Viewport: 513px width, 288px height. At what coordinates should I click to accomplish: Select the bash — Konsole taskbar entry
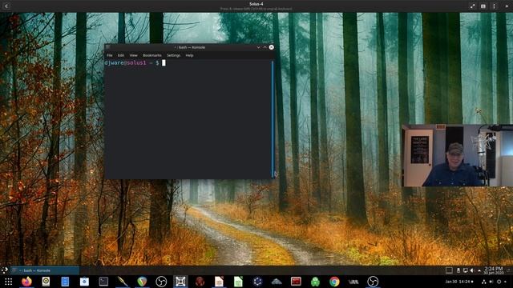coord(45,270)
